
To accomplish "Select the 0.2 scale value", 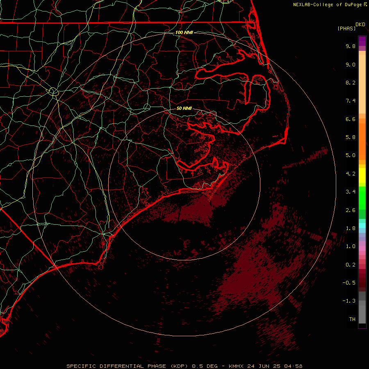I will coord(351,265).
